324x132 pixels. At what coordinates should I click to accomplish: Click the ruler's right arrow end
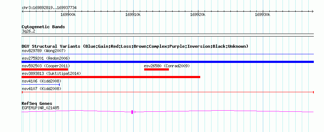point(313,11)
